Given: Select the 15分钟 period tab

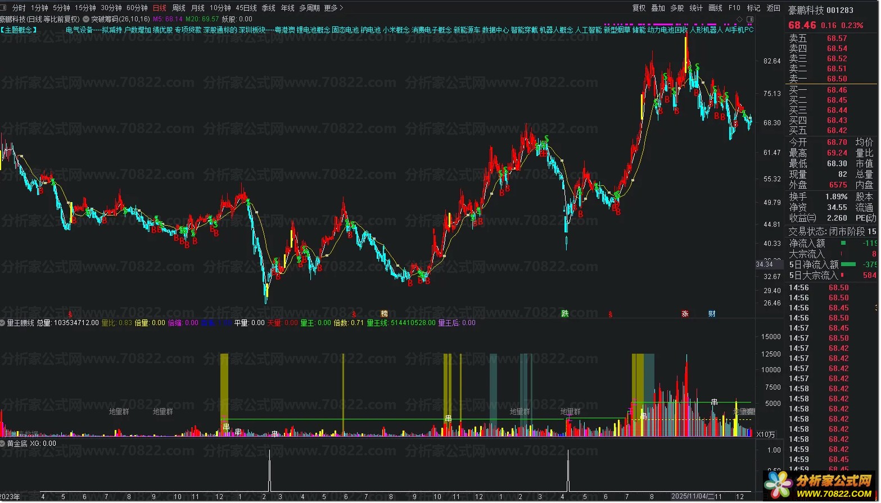Looking at the screenshot, I should (85, 8).
